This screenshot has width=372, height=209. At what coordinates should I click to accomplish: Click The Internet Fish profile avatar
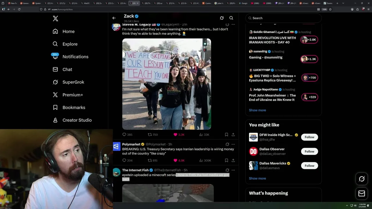(x=116, y=172)
